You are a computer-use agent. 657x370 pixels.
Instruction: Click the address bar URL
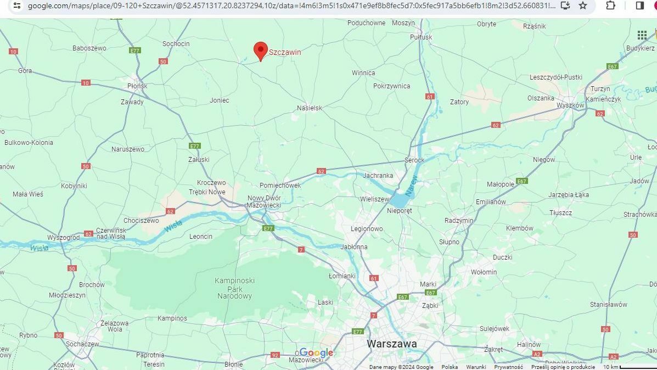(291, 5)
